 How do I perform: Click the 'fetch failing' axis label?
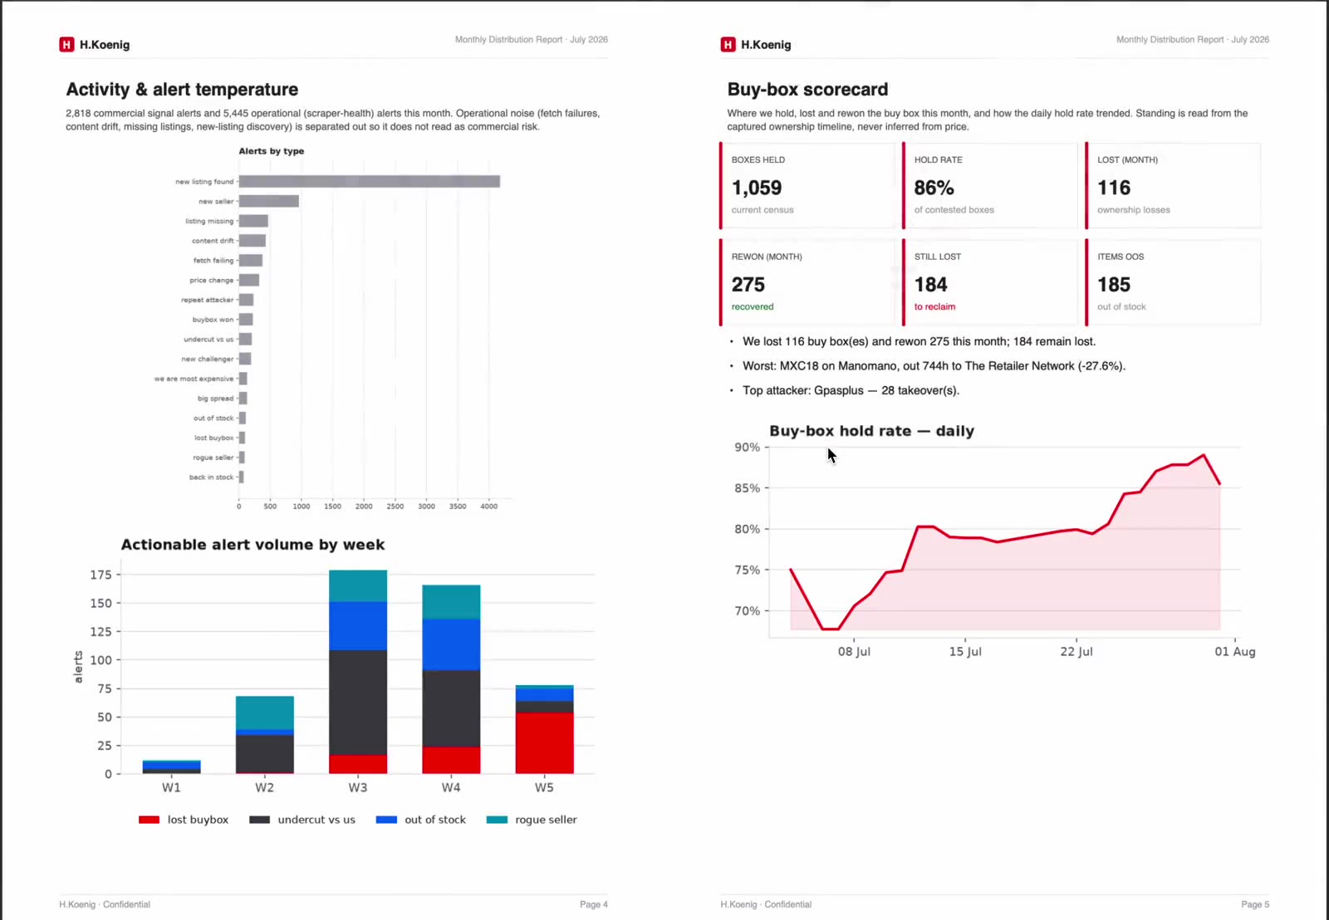pyautogui.click(x=213, y=261)
